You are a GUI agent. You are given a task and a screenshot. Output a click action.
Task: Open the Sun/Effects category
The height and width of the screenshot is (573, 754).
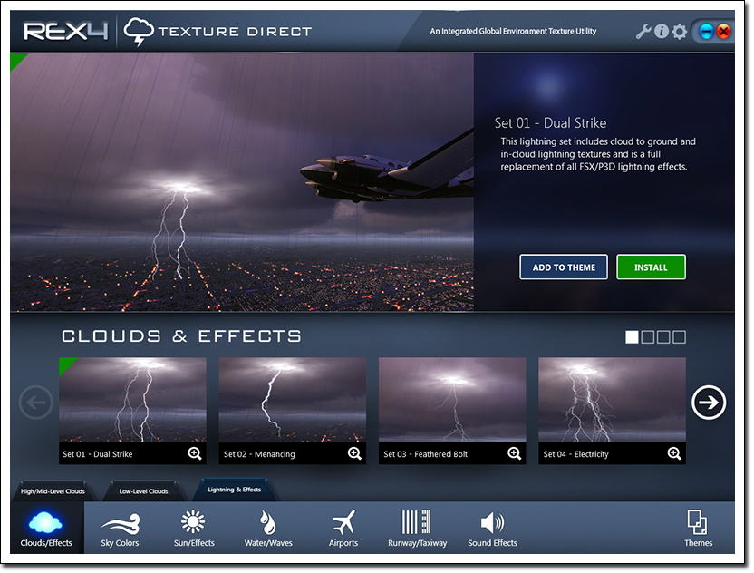click(194, 529)
